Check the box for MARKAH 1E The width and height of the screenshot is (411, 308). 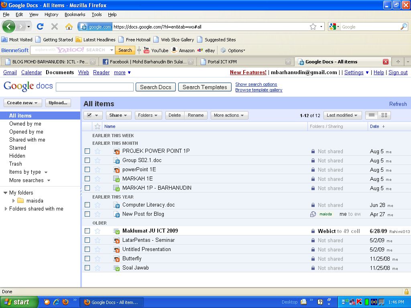(x=87, y=178)
